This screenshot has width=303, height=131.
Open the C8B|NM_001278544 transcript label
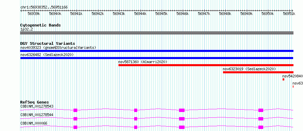(x=37, y=115)
